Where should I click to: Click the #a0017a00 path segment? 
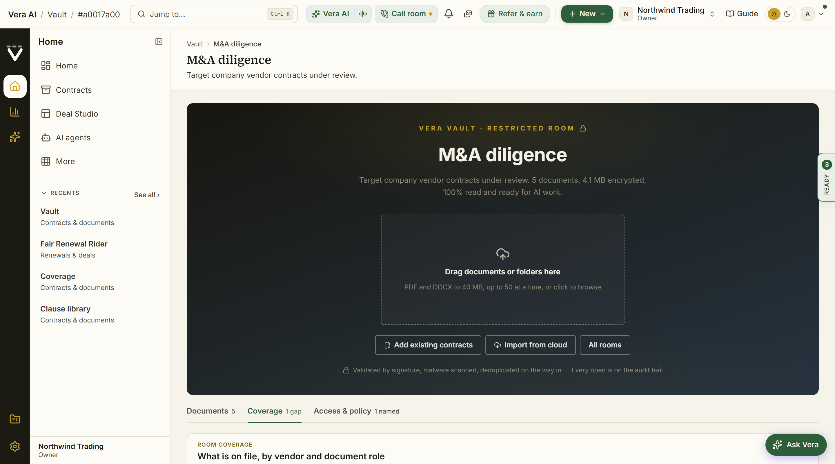[x=99, y=14]
